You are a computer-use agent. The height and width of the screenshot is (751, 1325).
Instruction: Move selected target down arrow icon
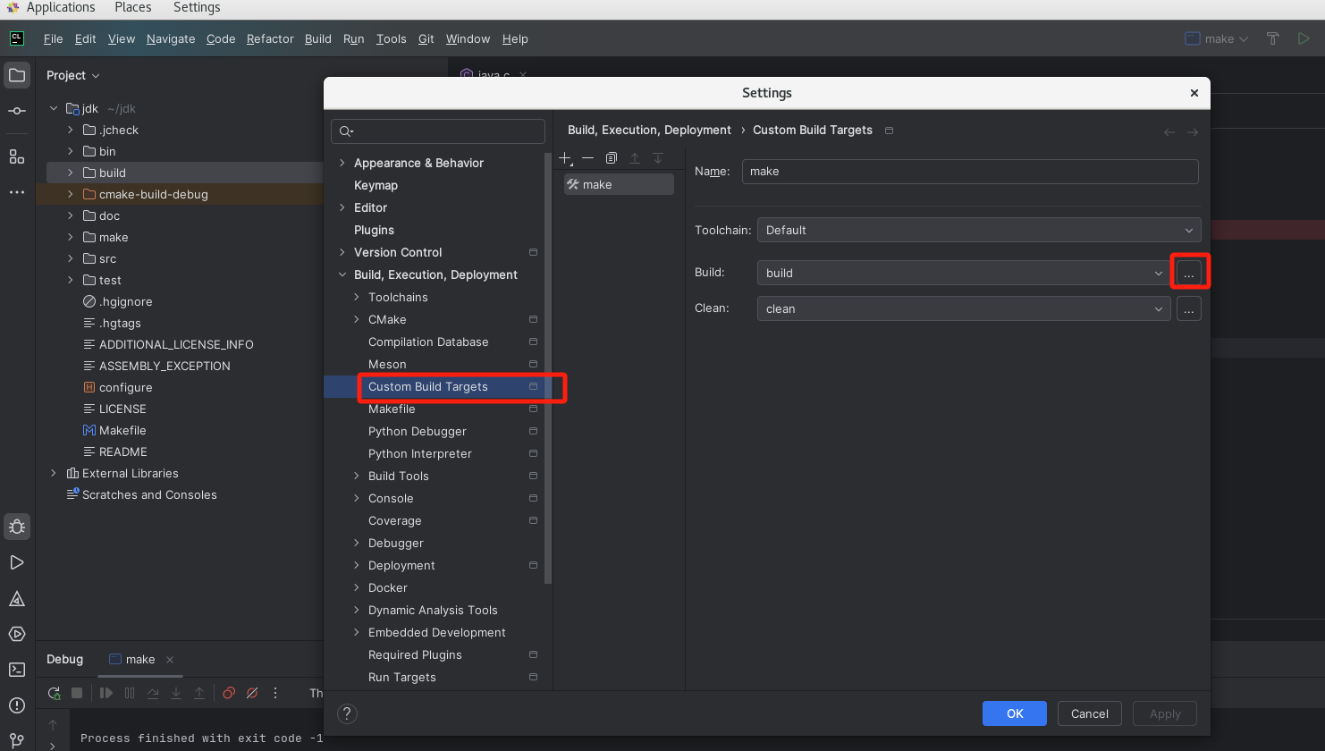658,158
